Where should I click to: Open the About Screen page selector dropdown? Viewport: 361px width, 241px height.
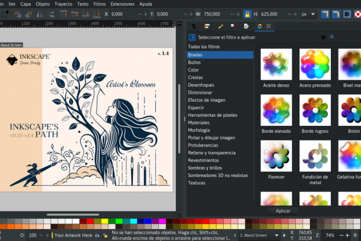(x=259, y=235)
